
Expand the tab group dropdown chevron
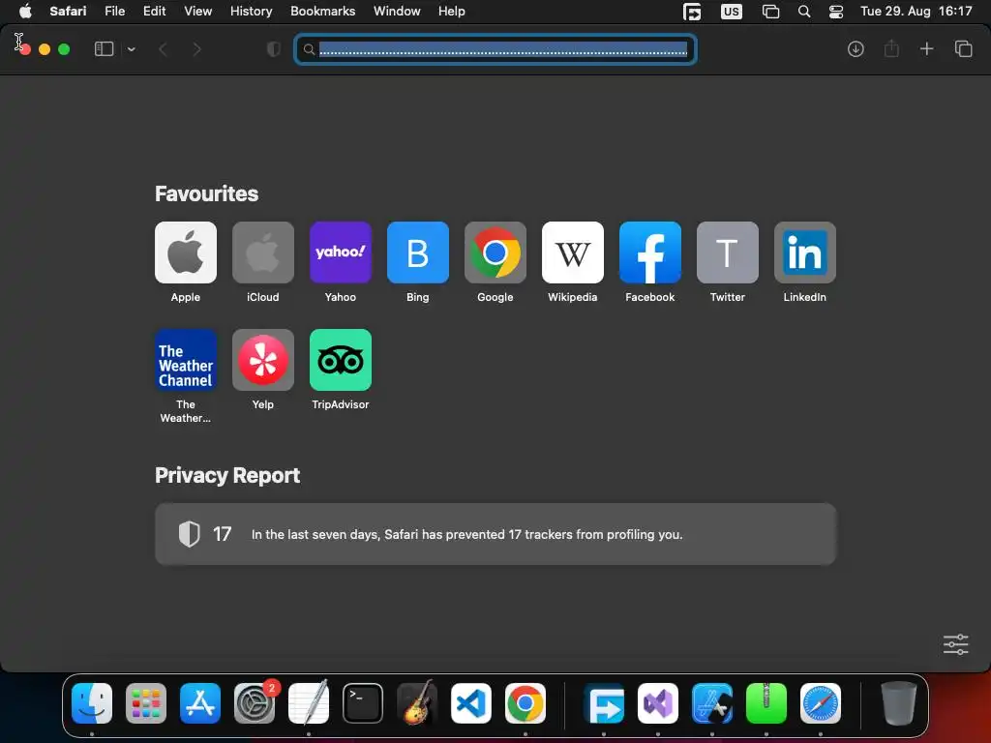click(x=131, y=49)
